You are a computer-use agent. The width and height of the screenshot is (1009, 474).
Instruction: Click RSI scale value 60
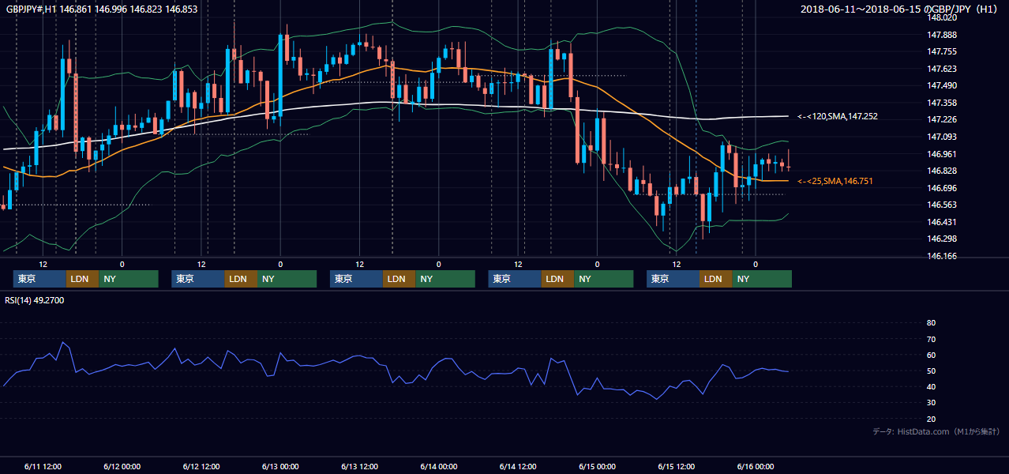(x=931, y=355)
